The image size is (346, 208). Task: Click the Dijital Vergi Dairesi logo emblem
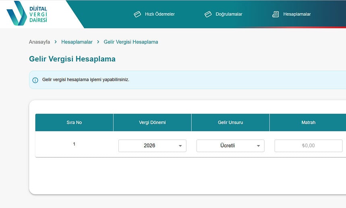[x=17, y=14]
